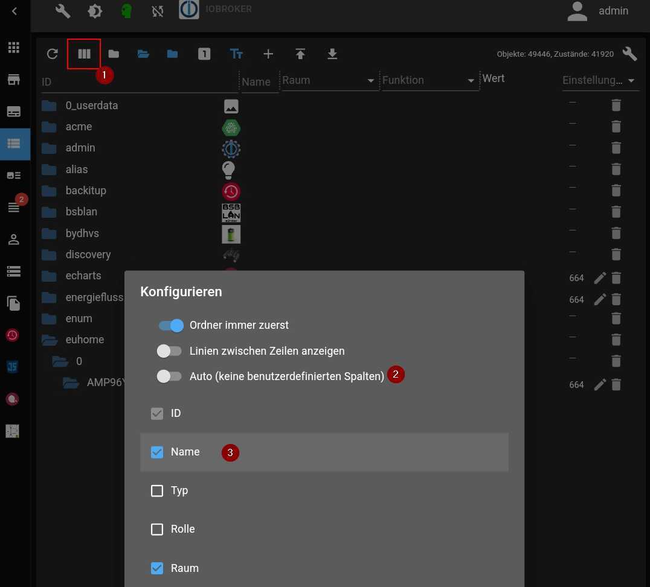Check the Typ column checkbox
This screenshot has width=650, height=587.
157,491
